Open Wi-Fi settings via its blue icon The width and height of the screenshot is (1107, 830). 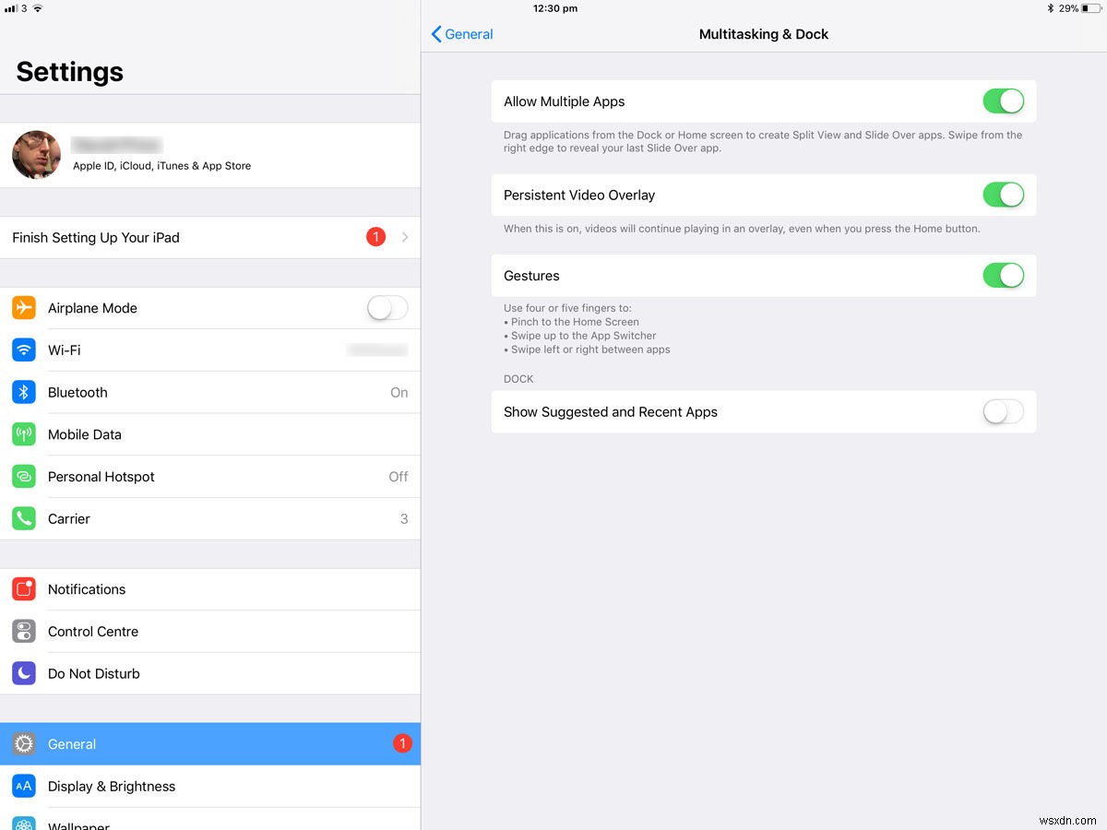(24, 350)
